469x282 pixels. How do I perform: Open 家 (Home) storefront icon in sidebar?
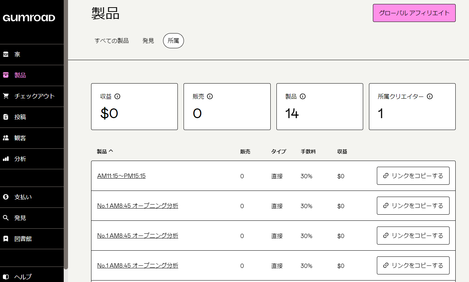pyautogui.click(x=6, y=54)
